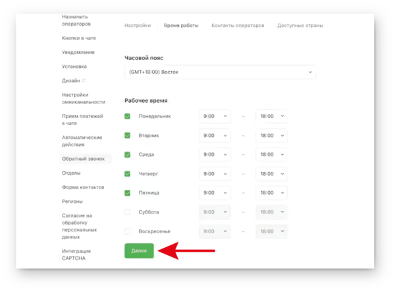Image resolution: width=395 pixels, height=292 pixels.
Task: Open Суббота start time dropdown
Action: tap(215, 212)
